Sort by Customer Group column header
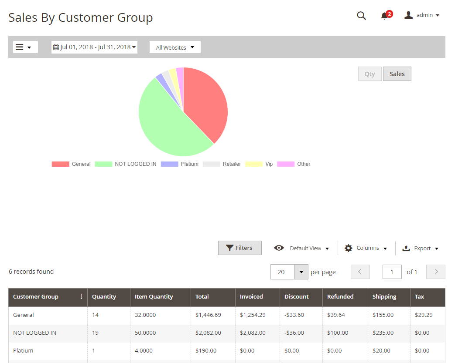The image size is (455, 363). [36, 297]
